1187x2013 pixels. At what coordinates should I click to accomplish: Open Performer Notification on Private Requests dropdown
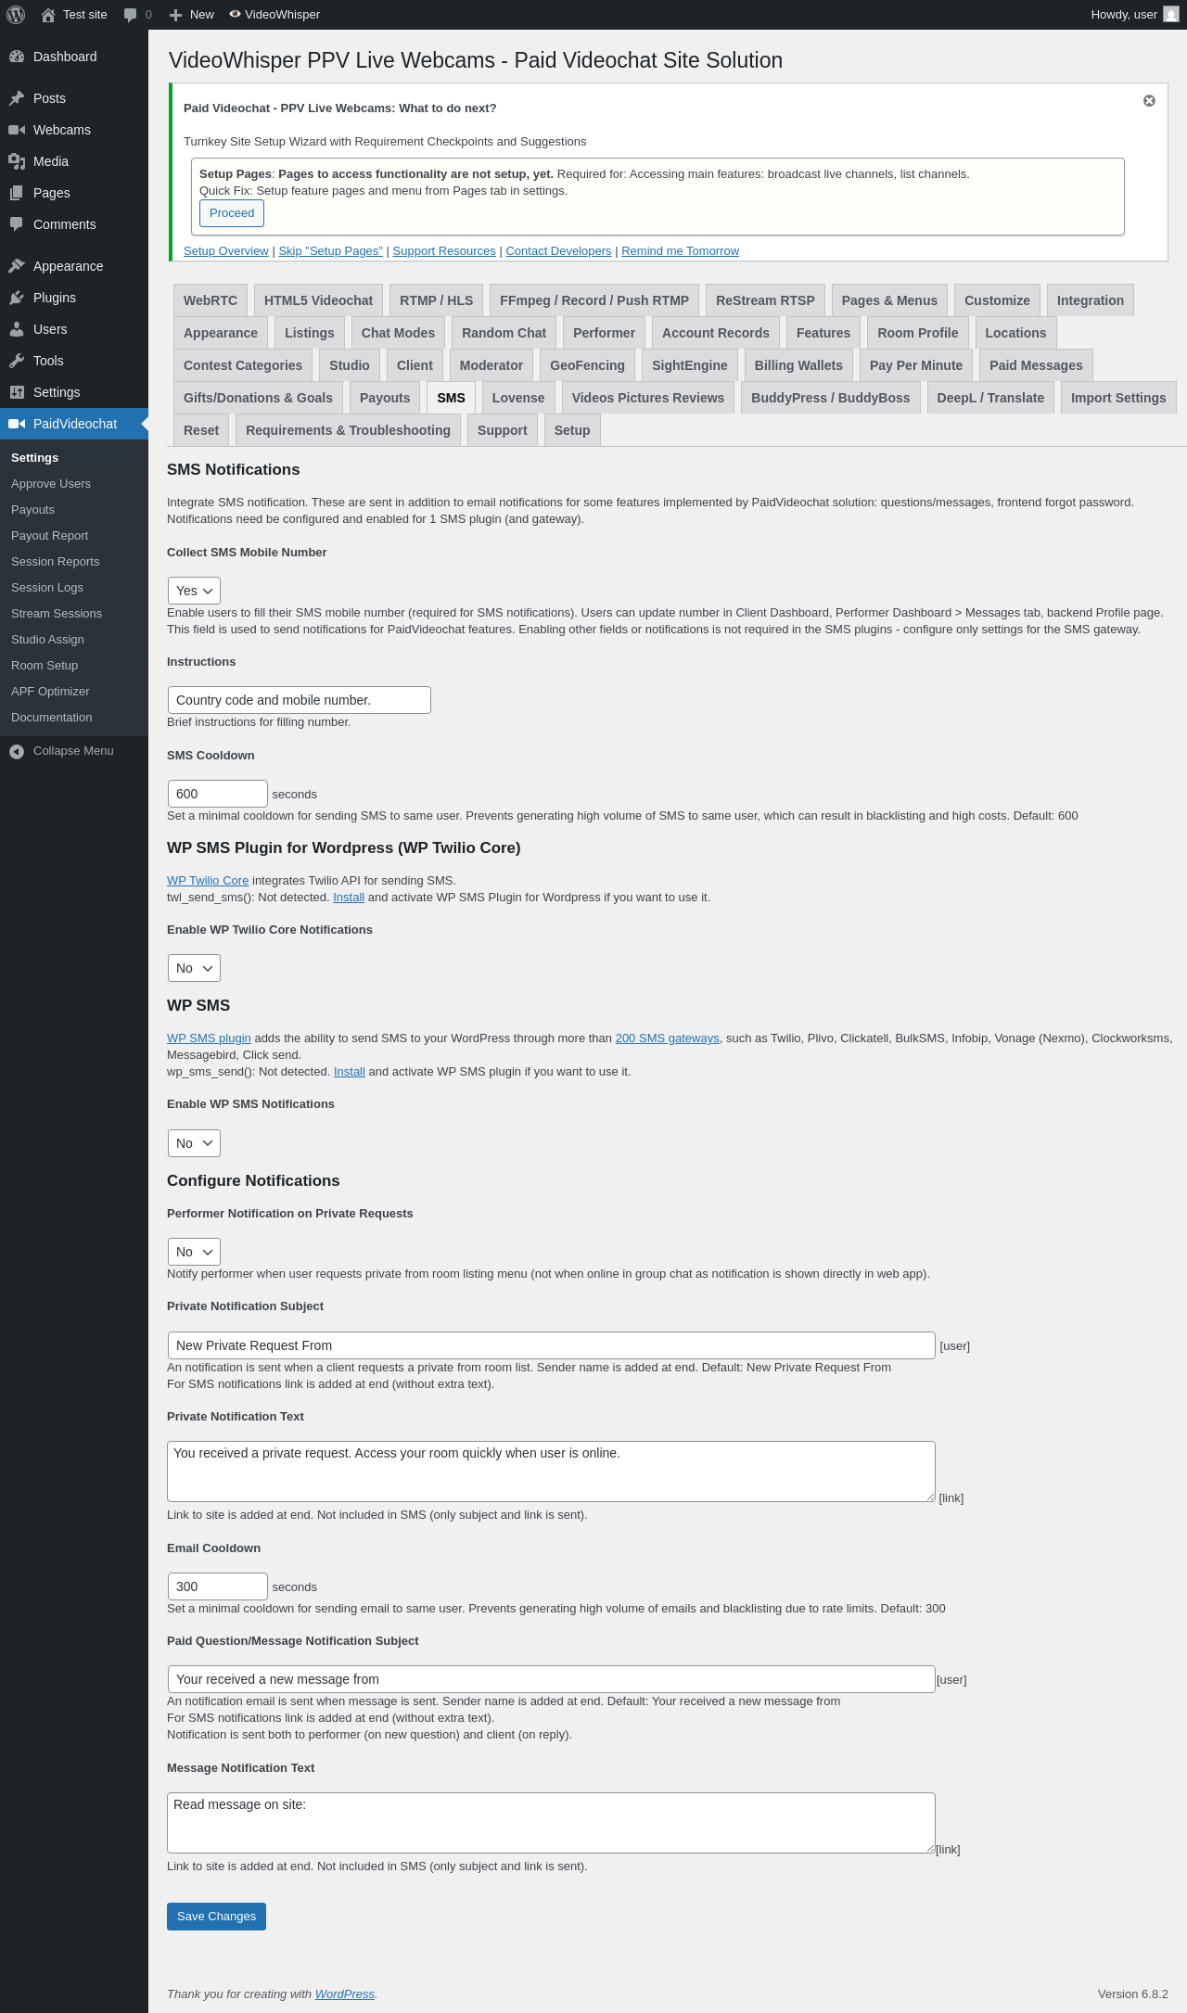point(194,1252)
